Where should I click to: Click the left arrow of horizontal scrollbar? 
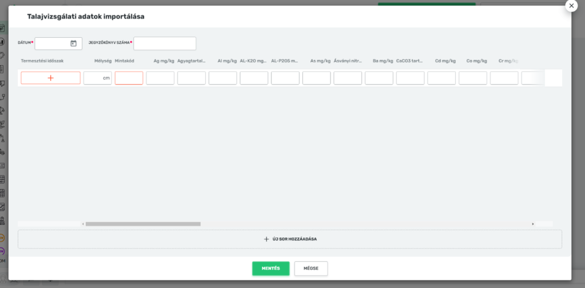click(x=83, y=224)
